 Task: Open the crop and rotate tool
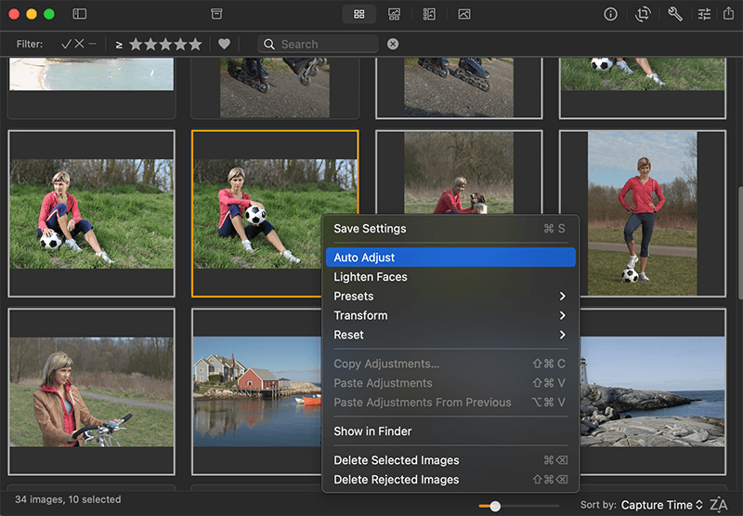pyautogui.click(x=643, y=14)
